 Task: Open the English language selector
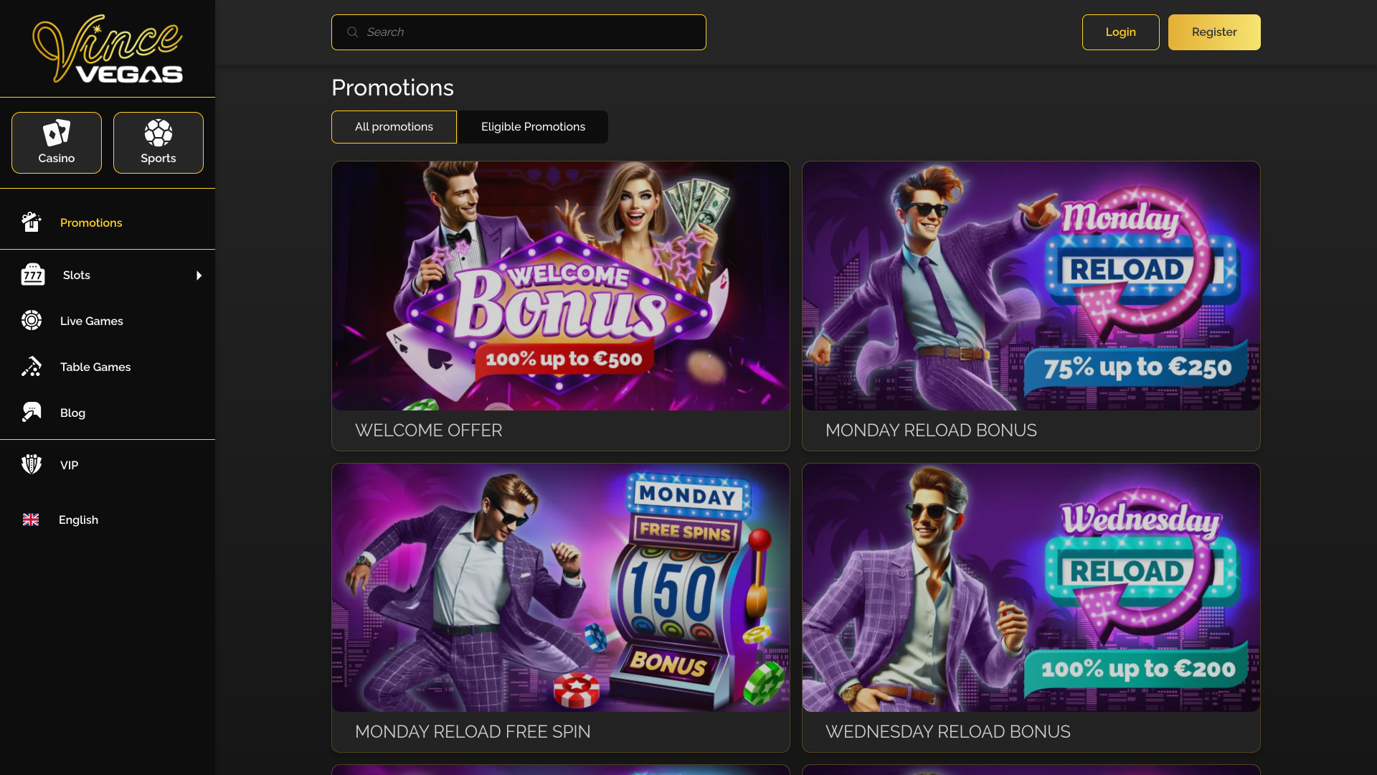click(79, 520)
